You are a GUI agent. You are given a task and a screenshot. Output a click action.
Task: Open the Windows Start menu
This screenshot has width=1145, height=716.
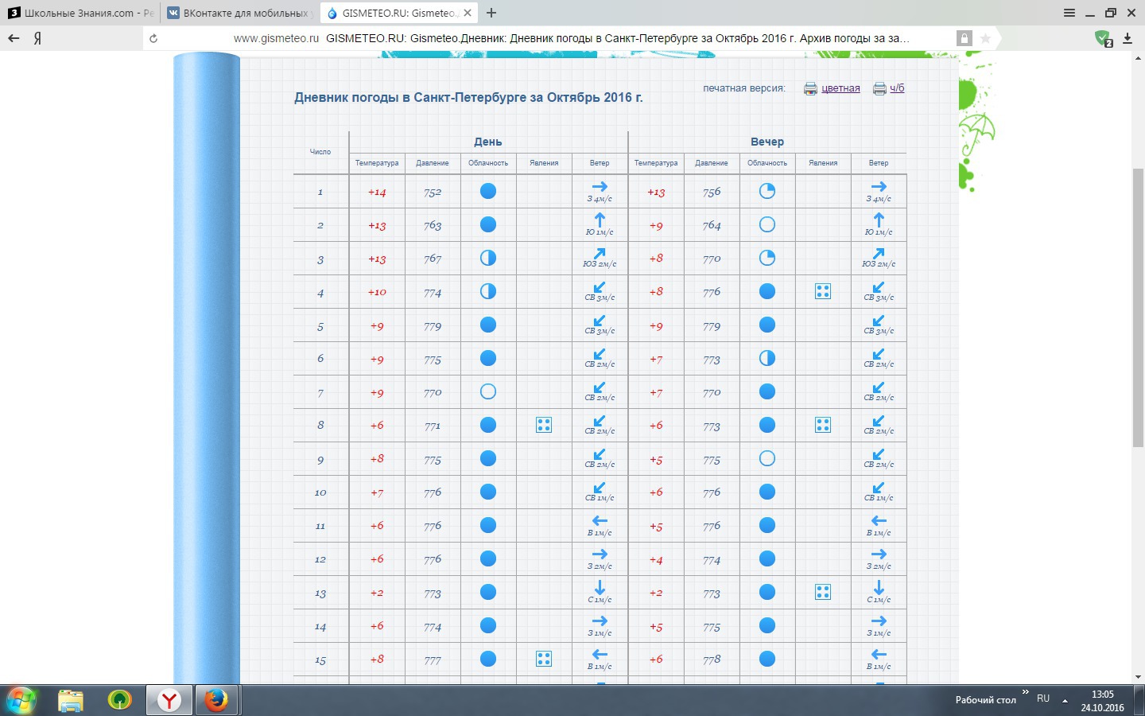click(x=21, y=700)
